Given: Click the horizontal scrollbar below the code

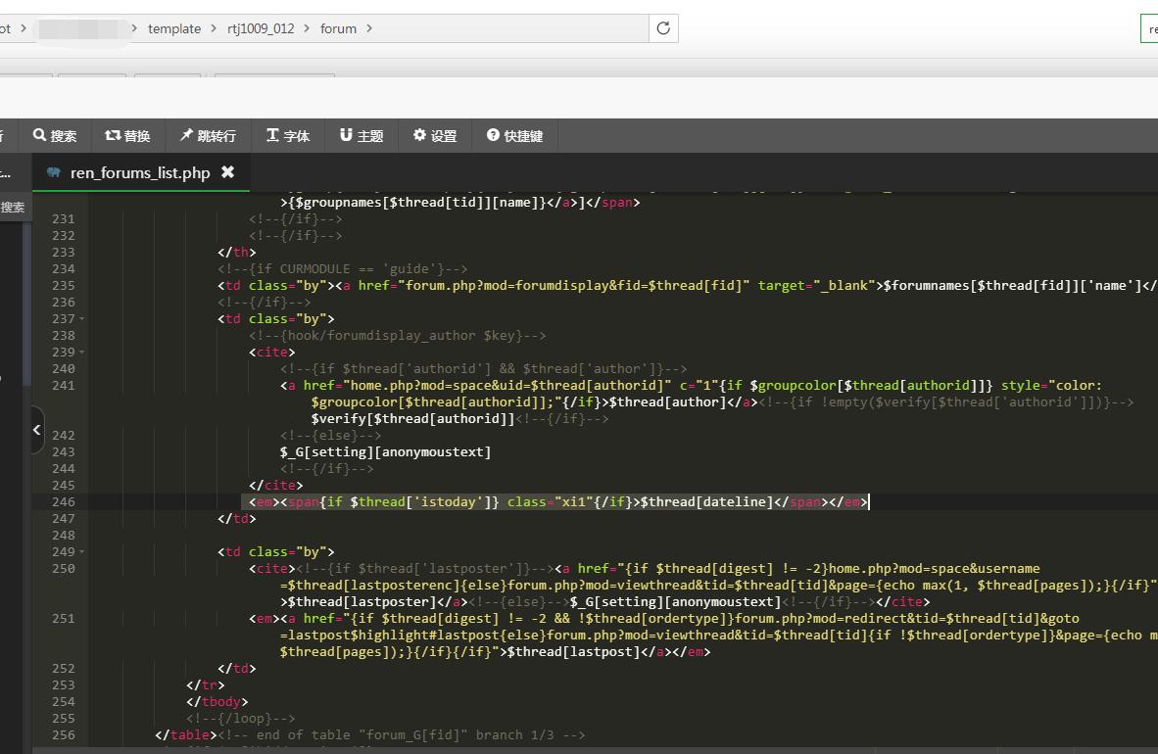Looking at the screenshot, I should point(588,750).
